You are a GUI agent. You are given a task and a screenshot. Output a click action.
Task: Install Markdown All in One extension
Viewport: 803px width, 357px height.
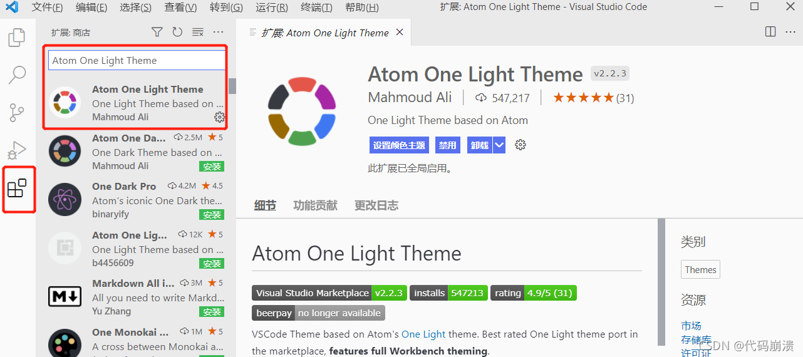212,312
